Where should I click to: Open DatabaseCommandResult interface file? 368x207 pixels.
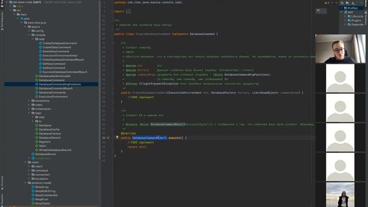pos(56,88)
